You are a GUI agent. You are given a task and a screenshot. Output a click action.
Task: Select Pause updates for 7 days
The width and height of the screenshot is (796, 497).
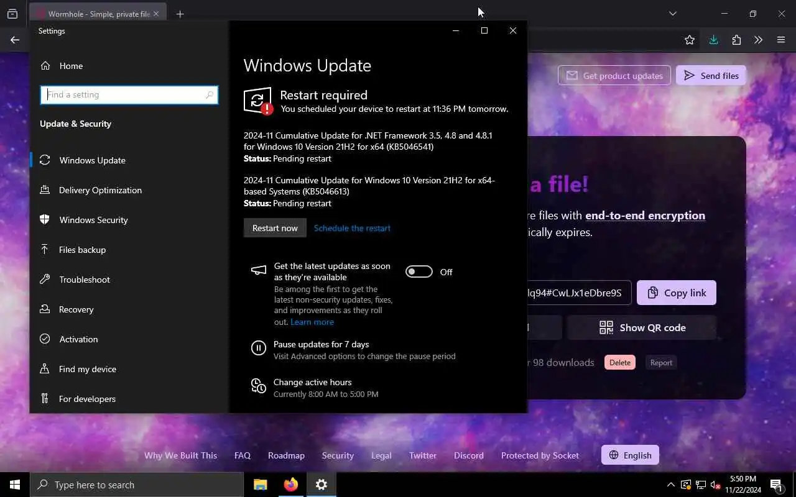364,350
